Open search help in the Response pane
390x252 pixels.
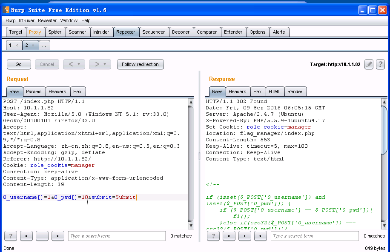213,236
